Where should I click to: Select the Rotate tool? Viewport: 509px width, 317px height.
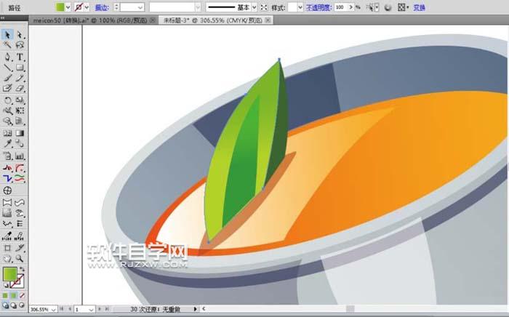7,100
